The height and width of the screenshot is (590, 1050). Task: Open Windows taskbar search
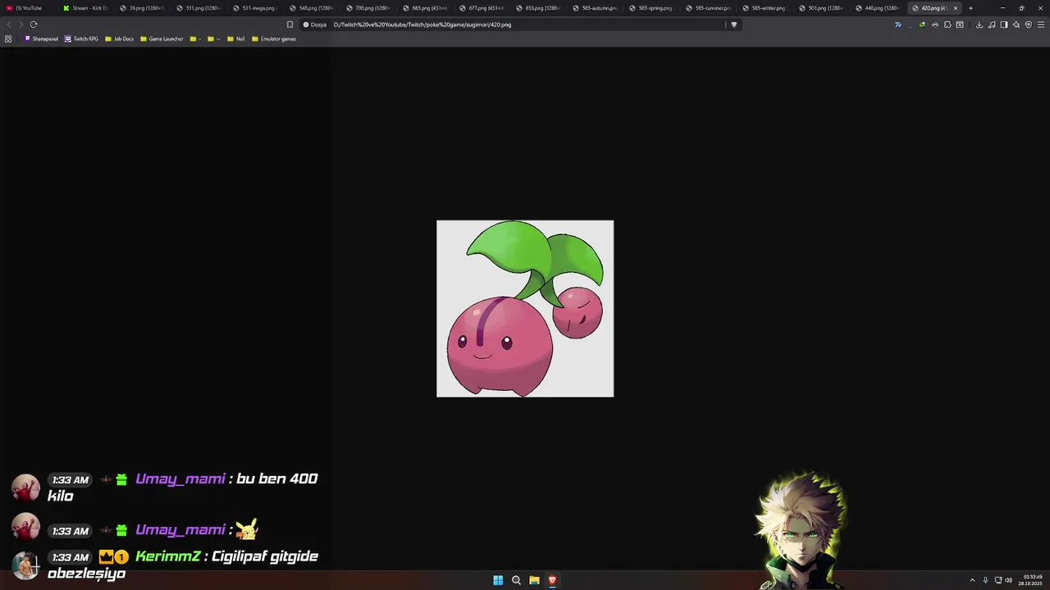(x=516, y=580)
